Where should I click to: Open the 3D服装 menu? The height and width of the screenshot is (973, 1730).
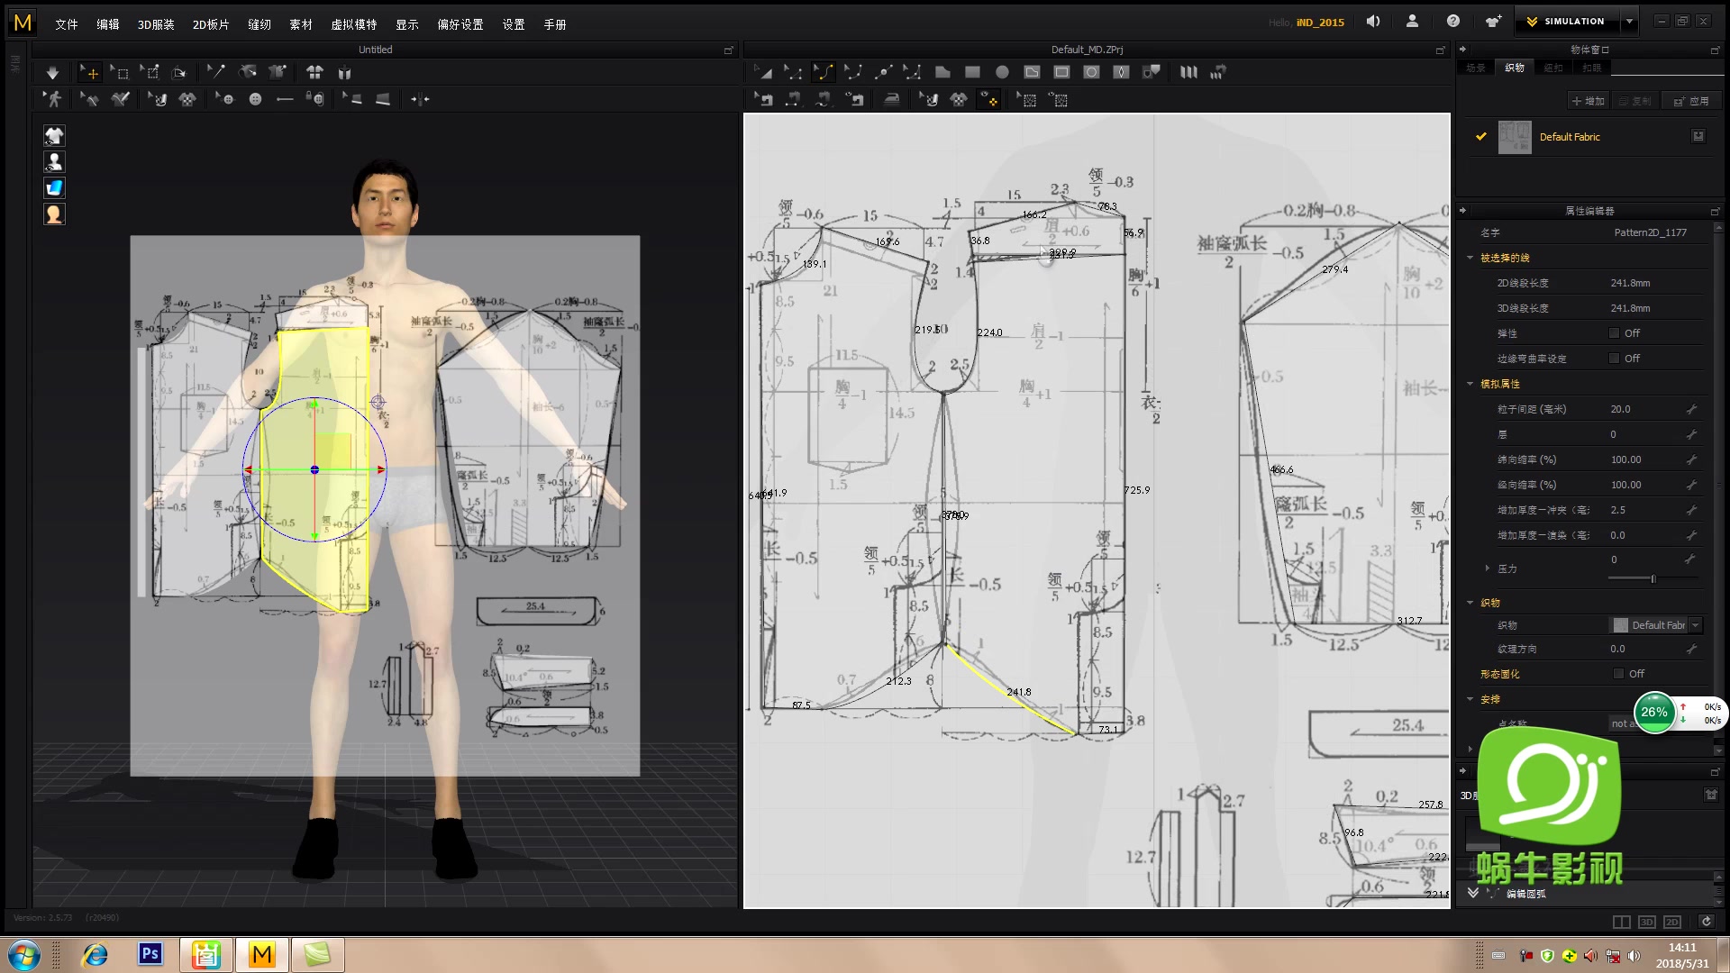pos(155,24)
